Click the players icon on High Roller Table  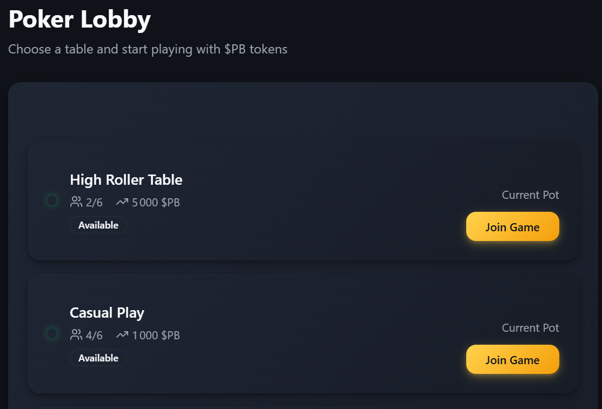pos(76,202)
